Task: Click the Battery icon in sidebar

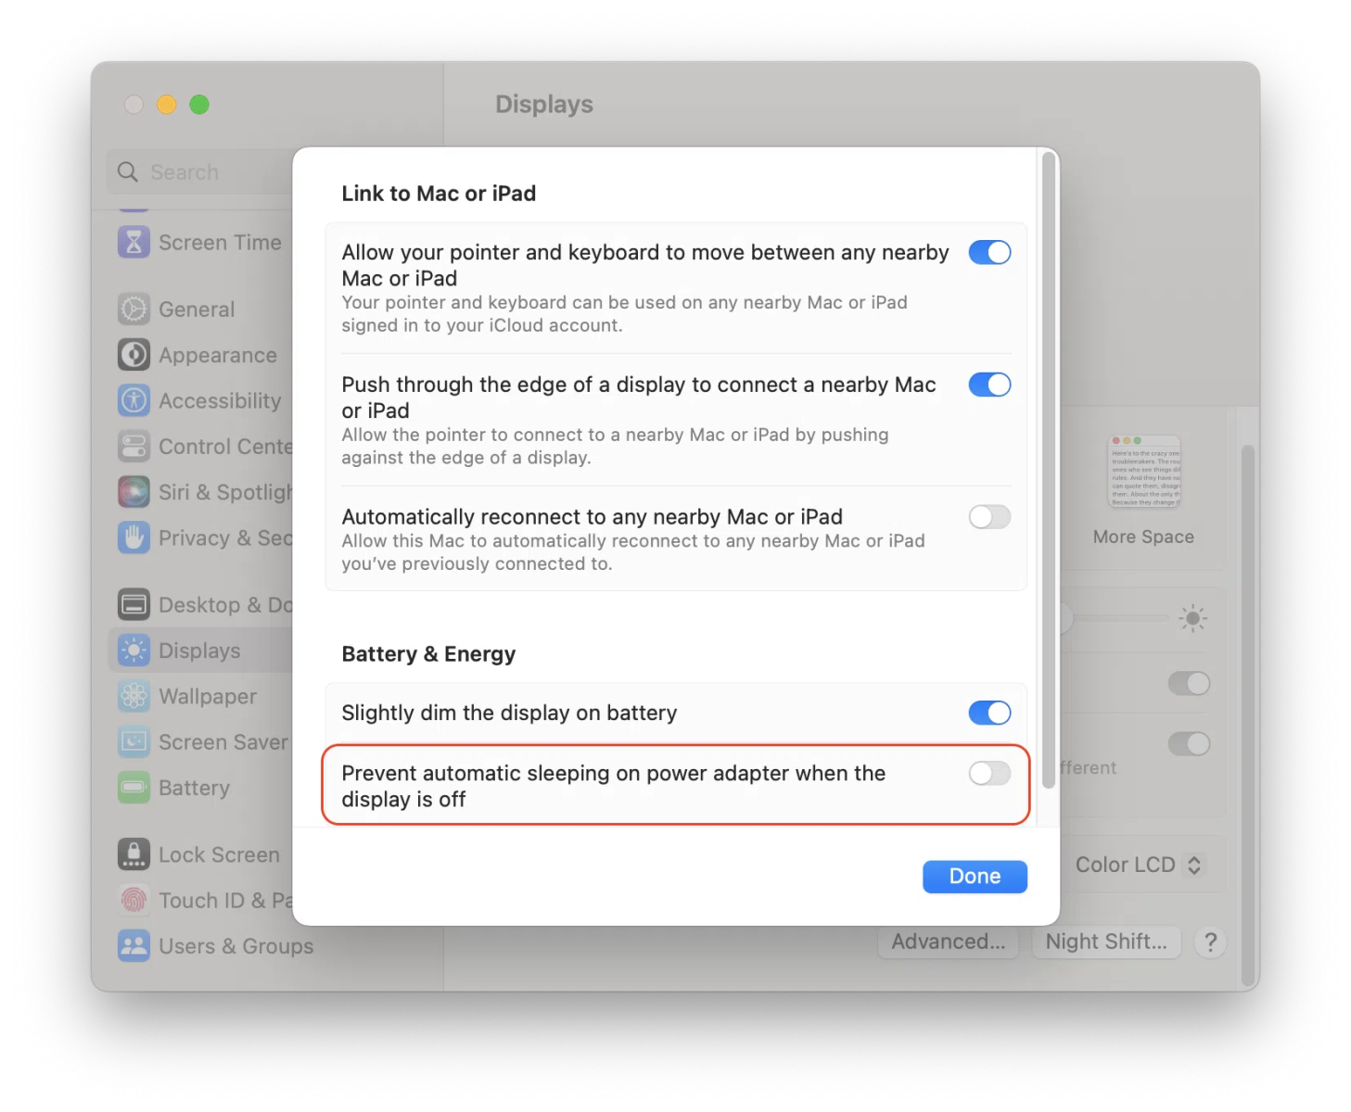Action: [x=134, y=788]
